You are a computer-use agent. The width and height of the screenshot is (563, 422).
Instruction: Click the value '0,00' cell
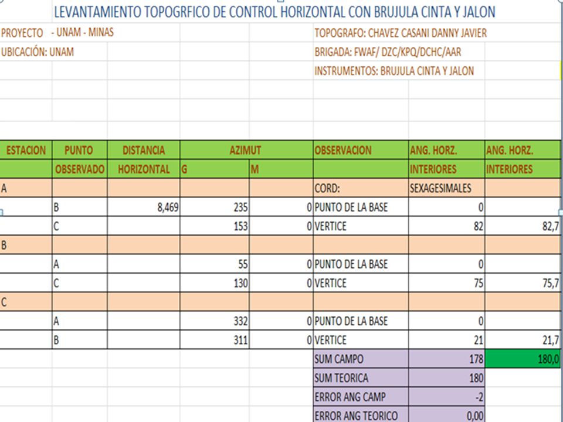click(447, 414)
